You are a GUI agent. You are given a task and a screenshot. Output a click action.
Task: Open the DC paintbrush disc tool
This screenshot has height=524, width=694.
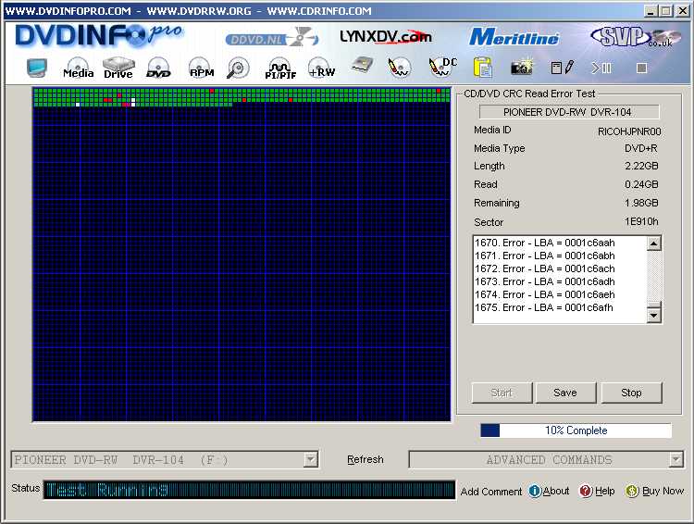point(442,68)
